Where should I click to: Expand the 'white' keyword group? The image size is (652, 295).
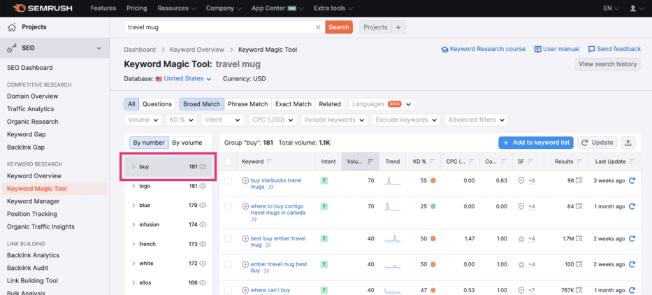[133, 264]
